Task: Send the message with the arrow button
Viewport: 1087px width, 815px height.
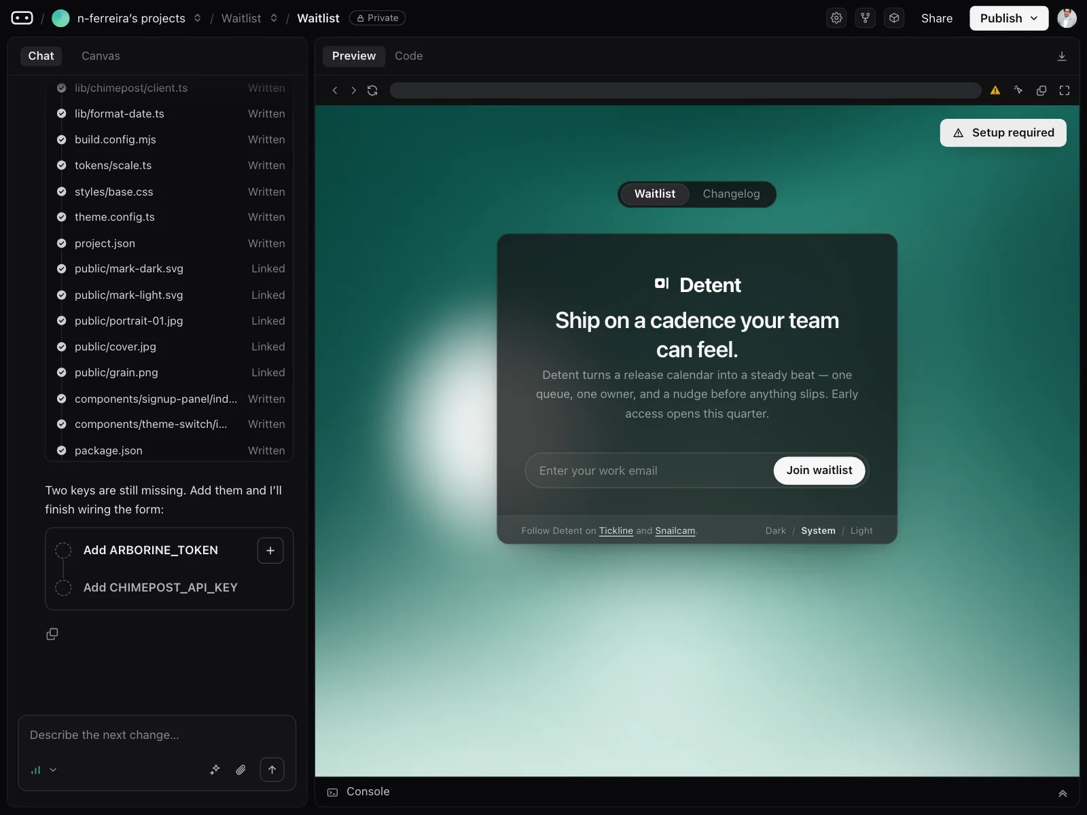Action: point(272,769)
